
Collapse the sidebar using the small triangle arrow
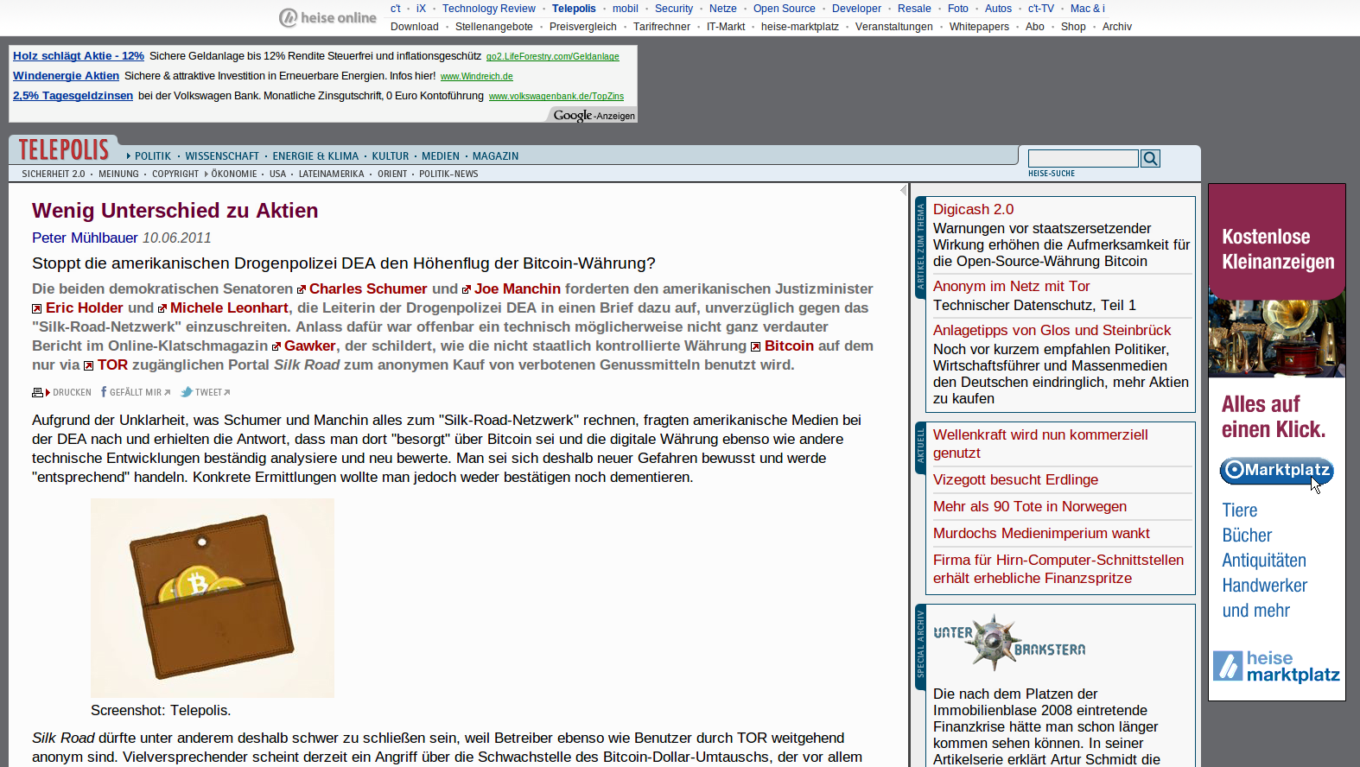coord(903,190)
